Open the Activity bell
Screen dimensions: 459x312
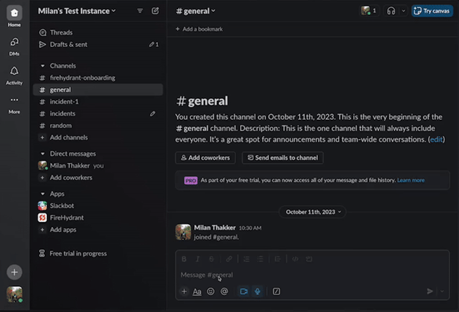14,75
